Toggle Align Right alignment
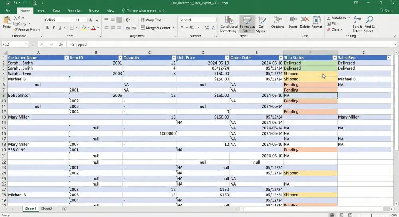Image resolution: width=399 pixels, height=217 pixels. [119, 28]
